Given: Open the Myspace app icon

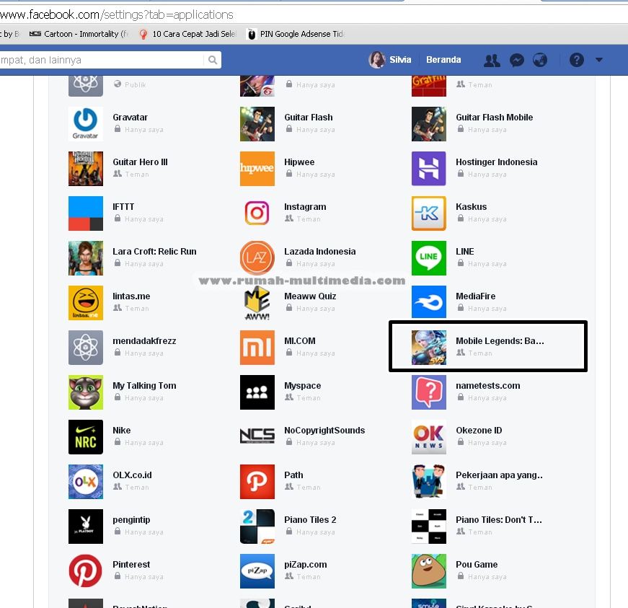Looking at the screenshot, I should coord(257,392).
